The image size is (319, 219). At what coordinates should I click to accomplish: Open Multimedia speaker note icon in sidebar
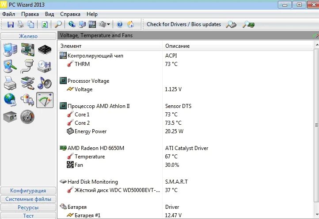point(45,83)
